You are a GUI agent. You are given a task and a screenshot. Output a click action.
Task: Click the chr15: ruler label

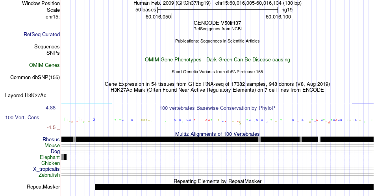click(x=53, y=17)
